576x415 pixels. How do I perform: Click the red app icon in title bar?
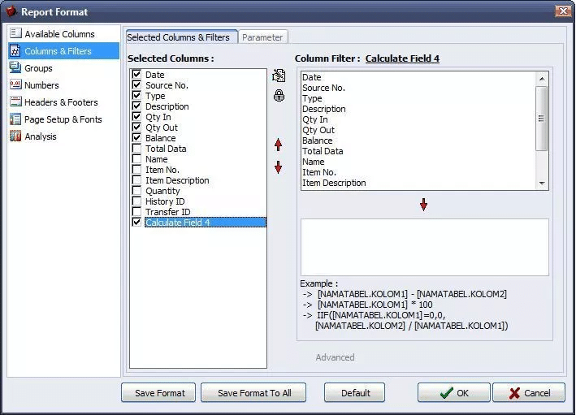[x=11, y=11]
